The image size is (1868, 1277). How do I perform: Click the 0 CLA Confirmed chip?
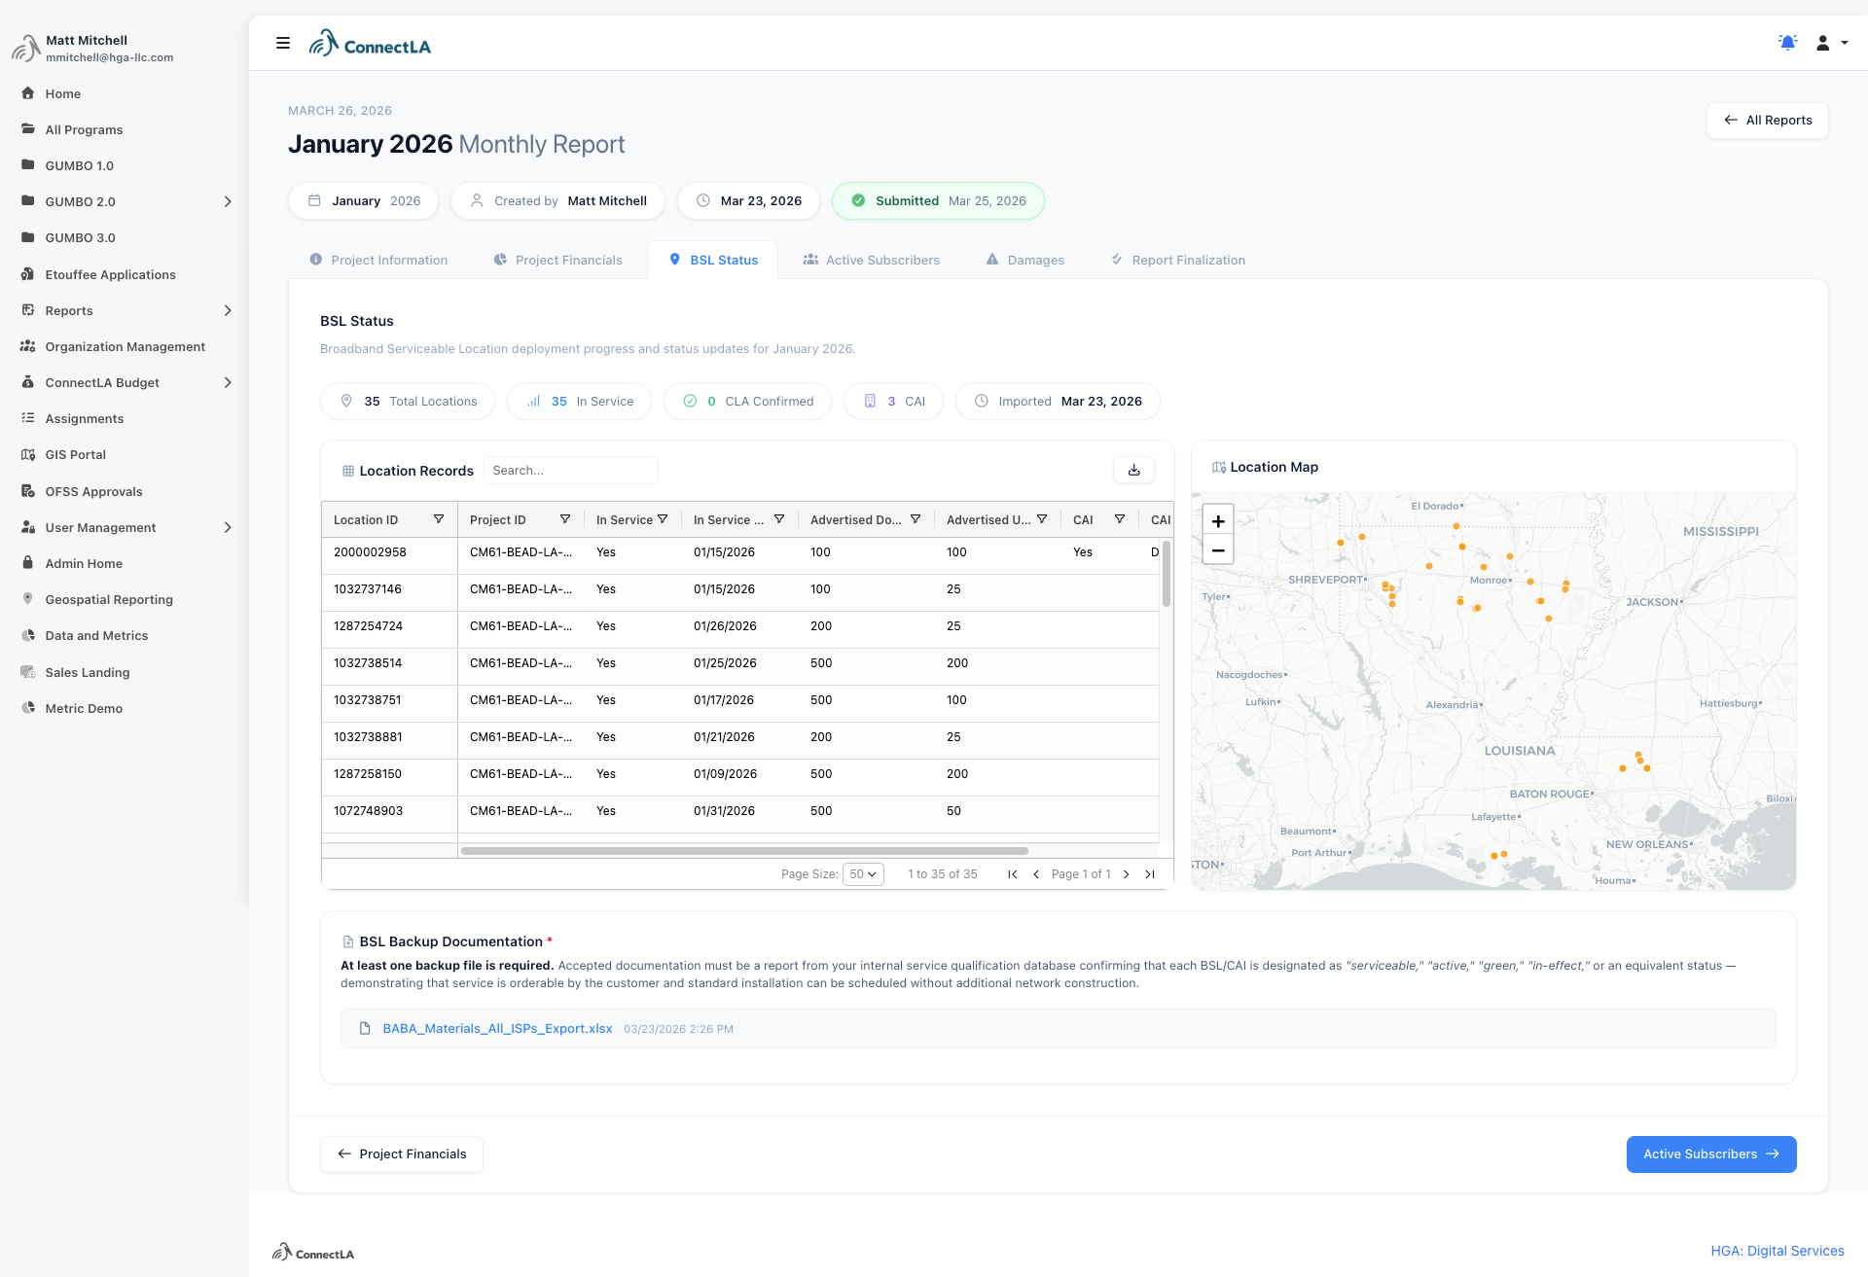point(747,401)
